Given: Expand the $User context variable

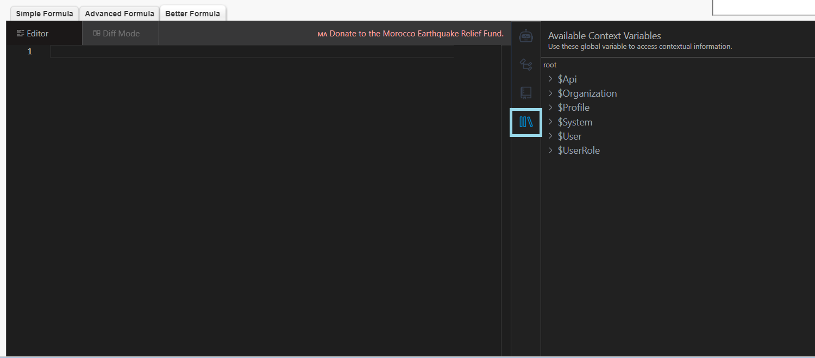Looking at the screenshot, I should (x=550, y=136).
